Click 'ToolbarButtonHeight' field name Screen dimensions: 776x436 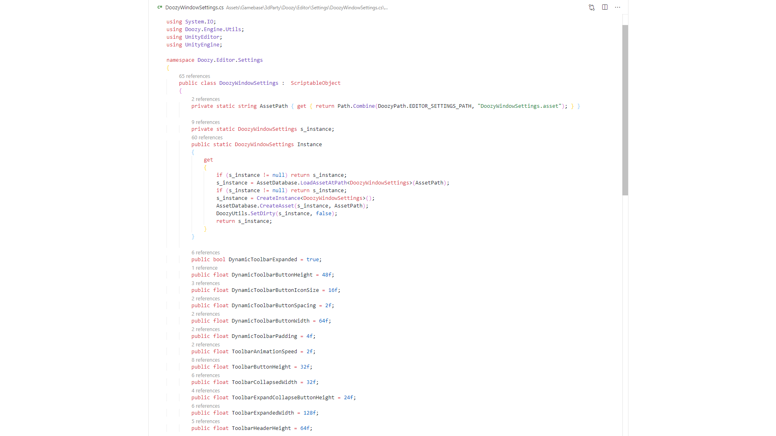(x=261, y=367)
